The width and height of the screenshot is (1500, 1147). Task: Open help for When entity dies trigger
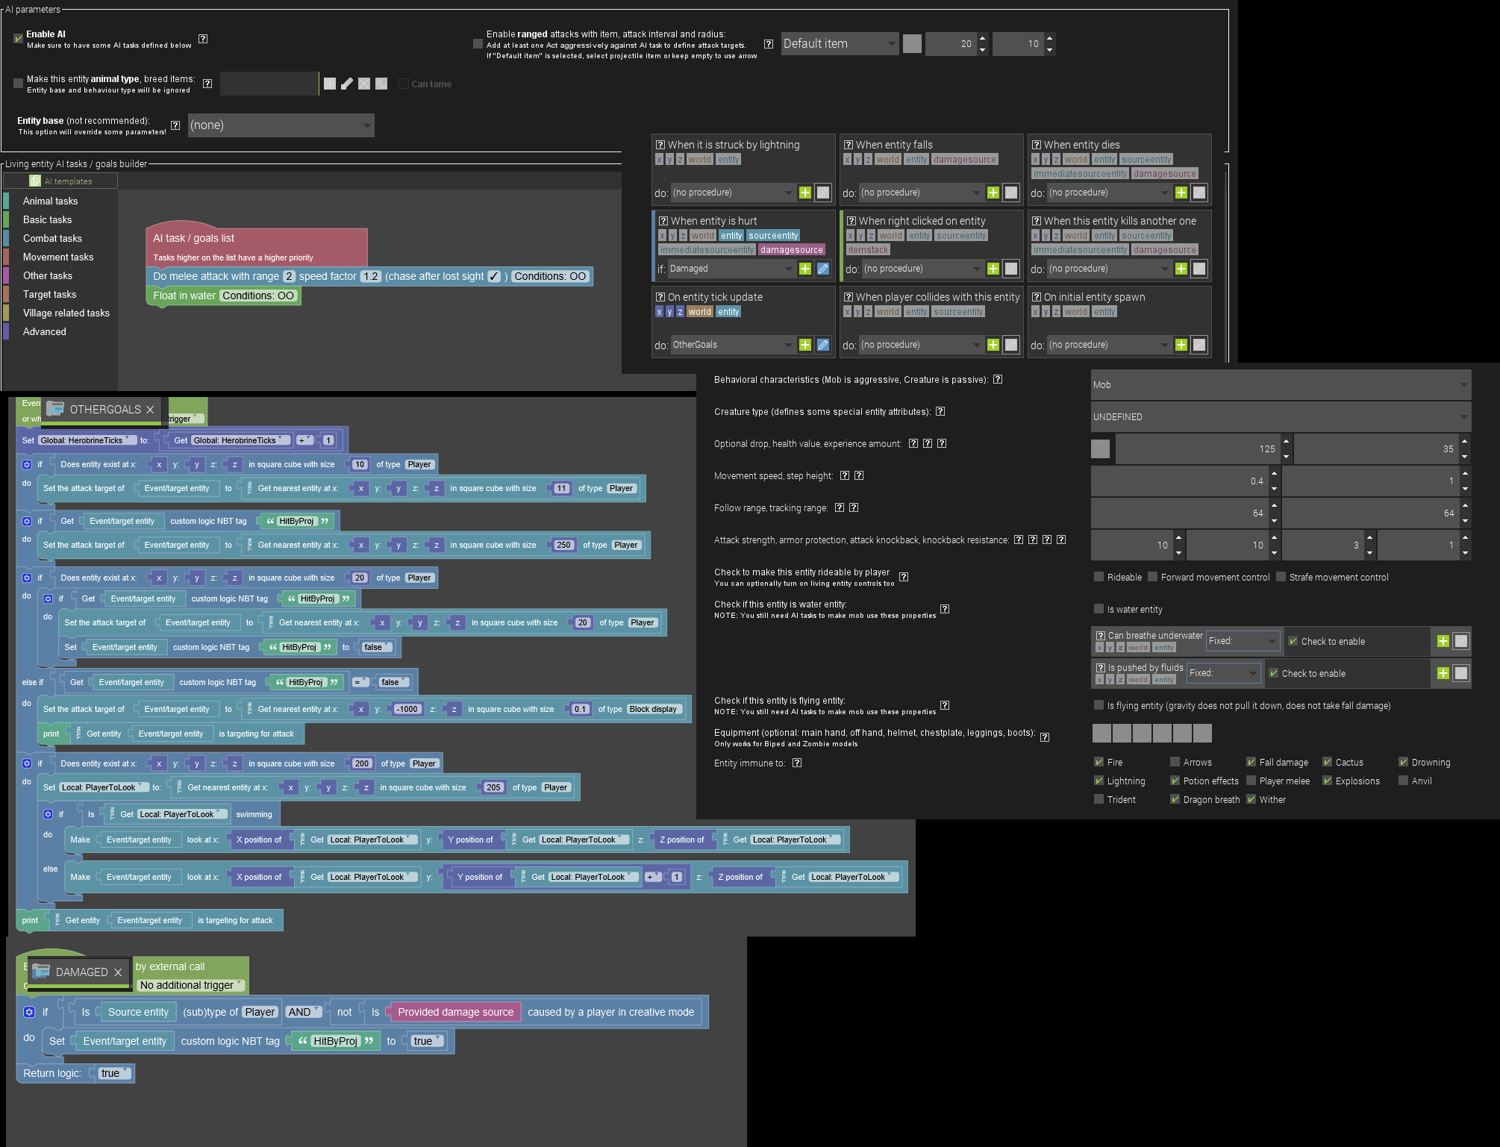pyautogui.click(x=1036, y=145)
